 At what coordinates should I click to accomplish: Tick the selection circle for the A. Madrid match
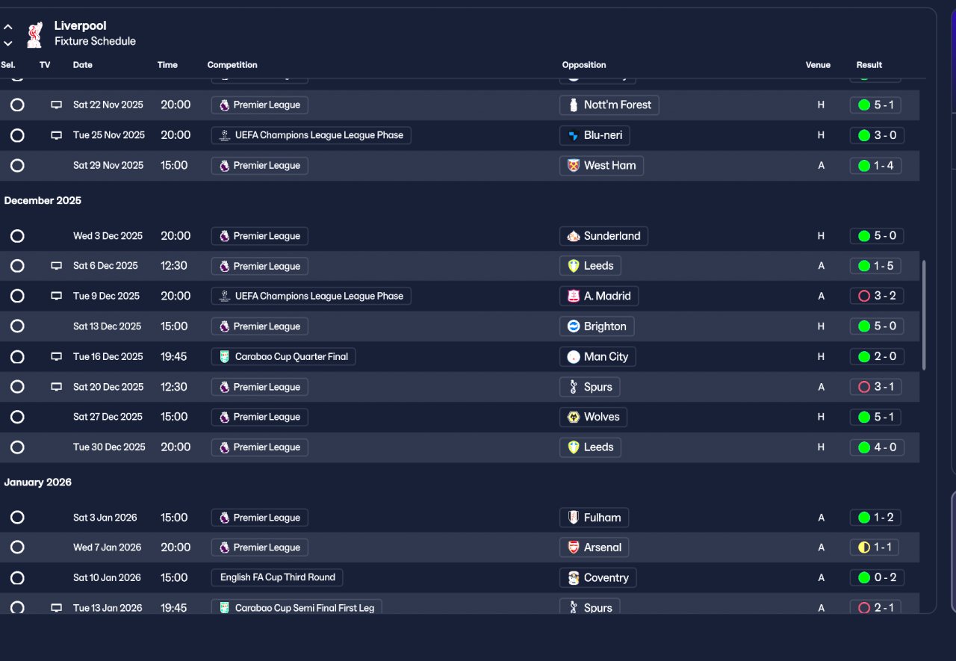pyautogui.click(x=17, y=297)
